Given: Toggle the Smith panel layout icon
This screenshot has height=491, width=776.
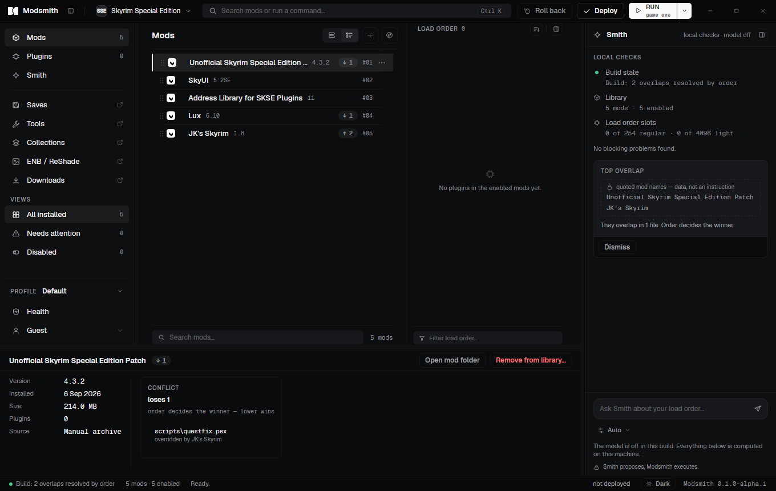Looking at the screenshot, I should click(761, 35).
